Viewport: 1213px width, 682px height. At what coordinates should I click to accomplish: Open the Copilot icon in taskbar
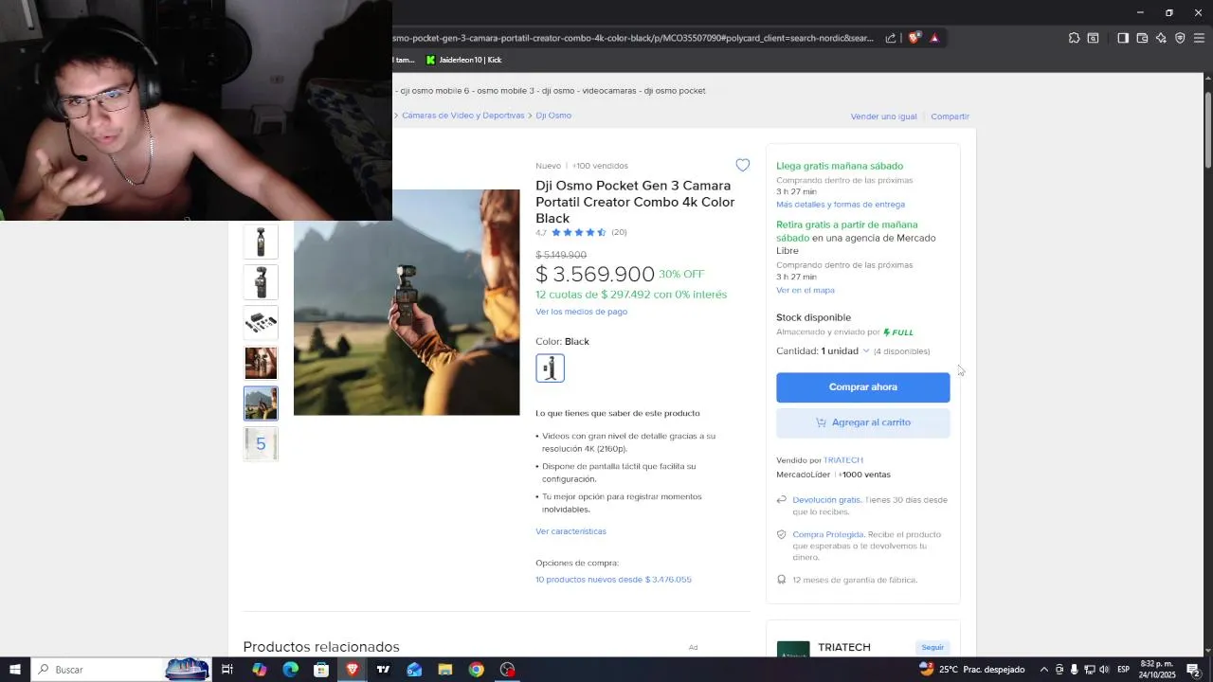(259, 670)
